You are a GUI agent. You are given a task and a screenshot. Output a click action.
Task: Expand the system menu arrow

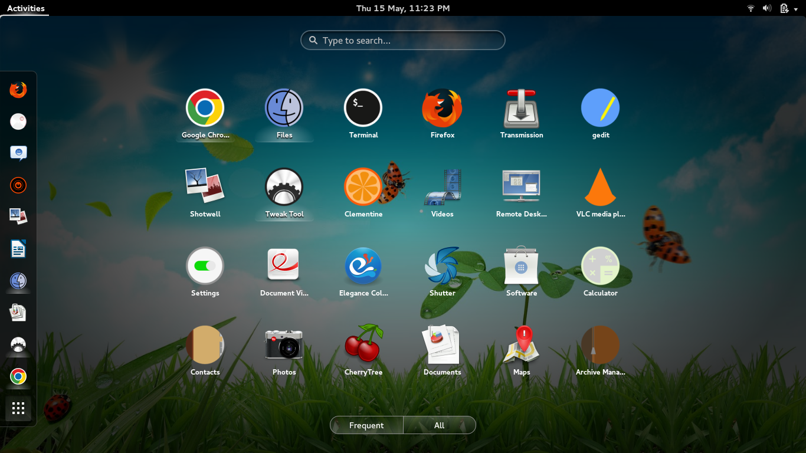coord(796,9)
